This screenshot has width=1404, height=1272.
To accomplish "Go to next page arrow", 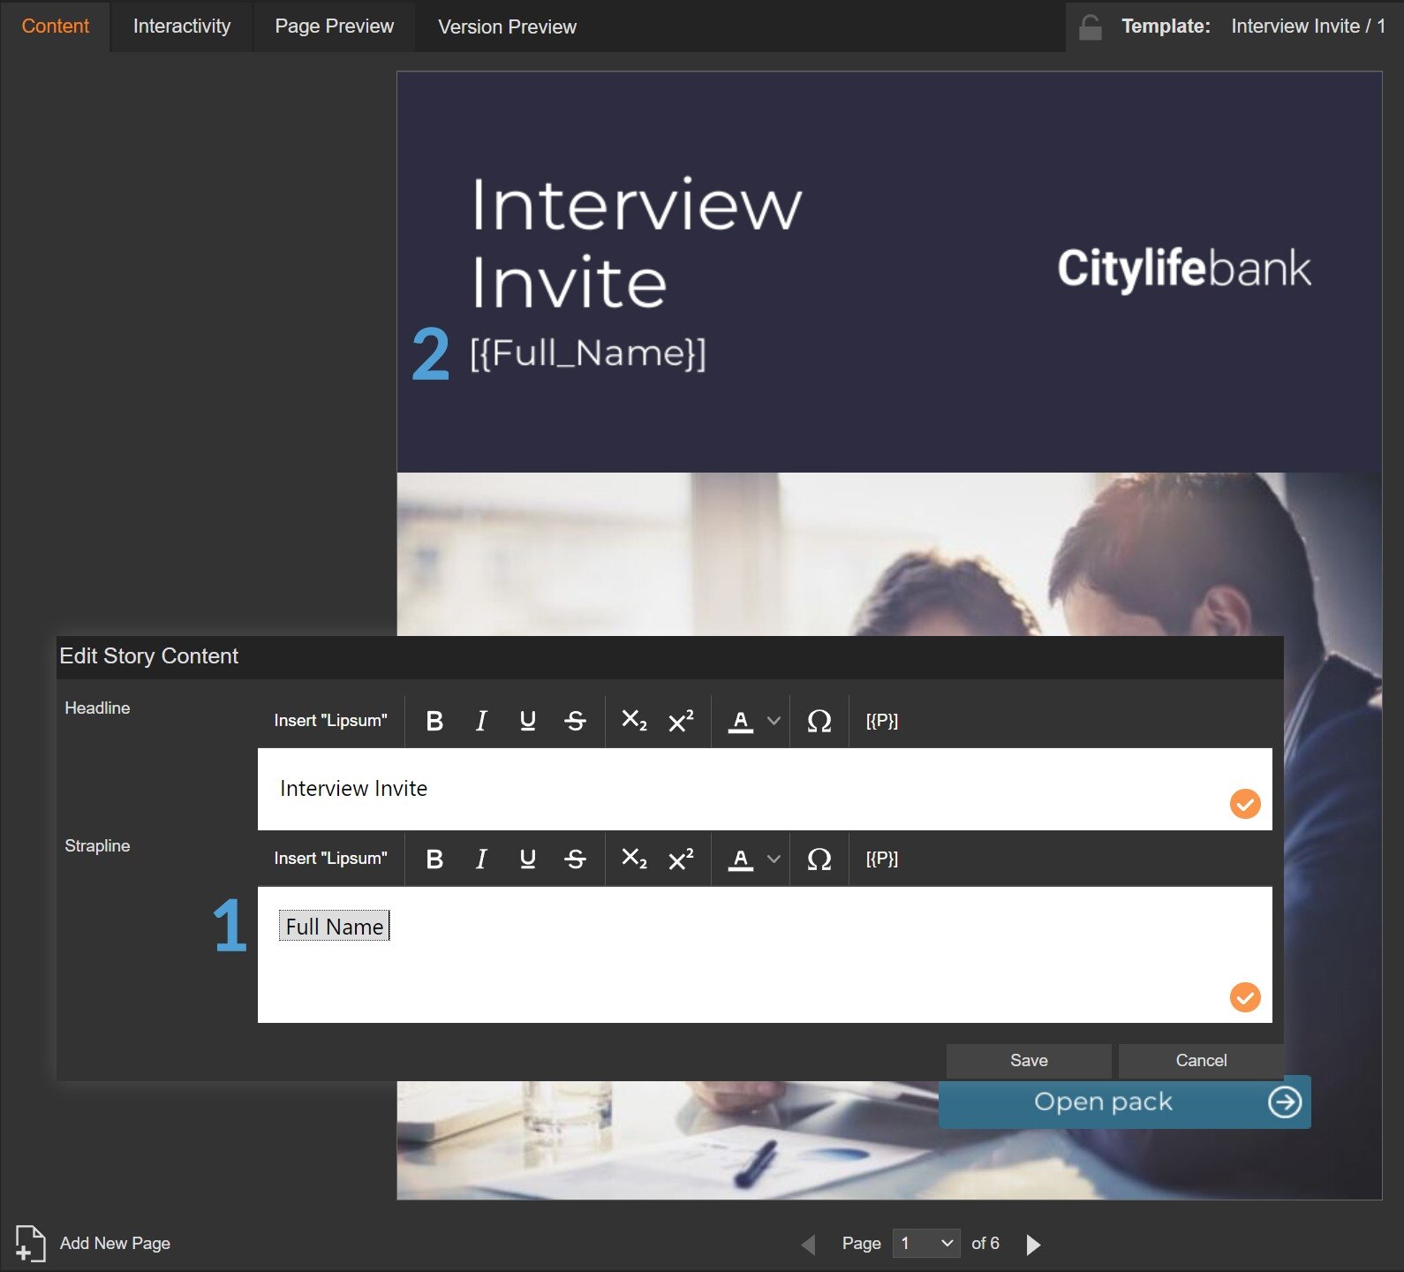I will [1033, 1245].
